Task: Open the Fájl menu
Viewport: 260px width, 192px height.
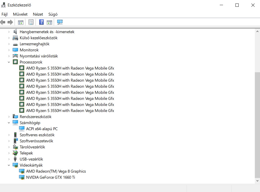Action: (x=5, y=14)
